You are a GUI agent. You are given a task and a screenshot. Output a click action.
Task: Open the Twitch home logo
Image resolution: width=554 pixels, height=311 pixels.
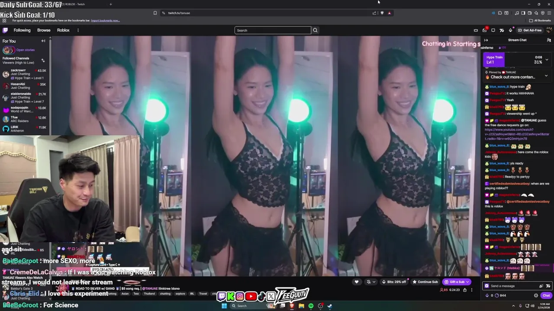(5, 30)
